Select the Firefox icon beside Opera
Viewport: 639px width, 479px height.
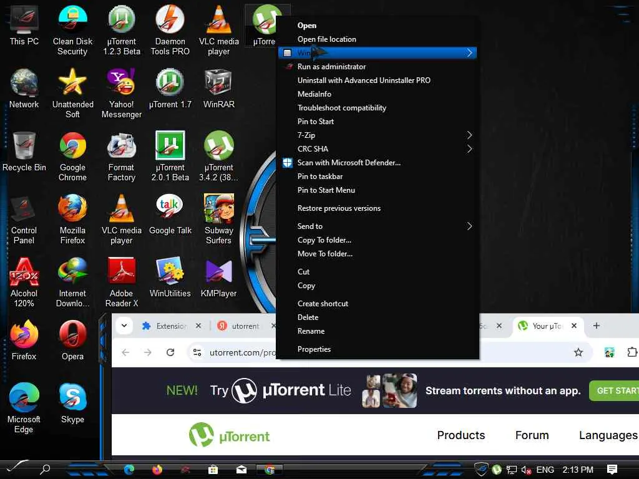(24, 341)
